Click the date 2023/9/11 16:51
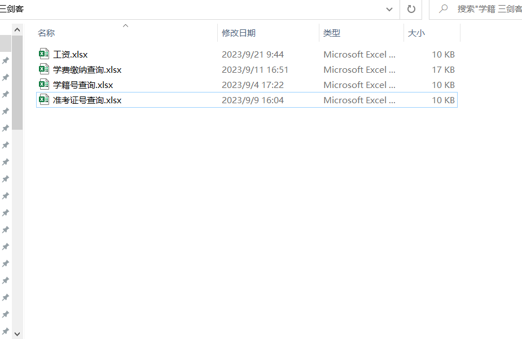522x339 pixels. point(255,70)
